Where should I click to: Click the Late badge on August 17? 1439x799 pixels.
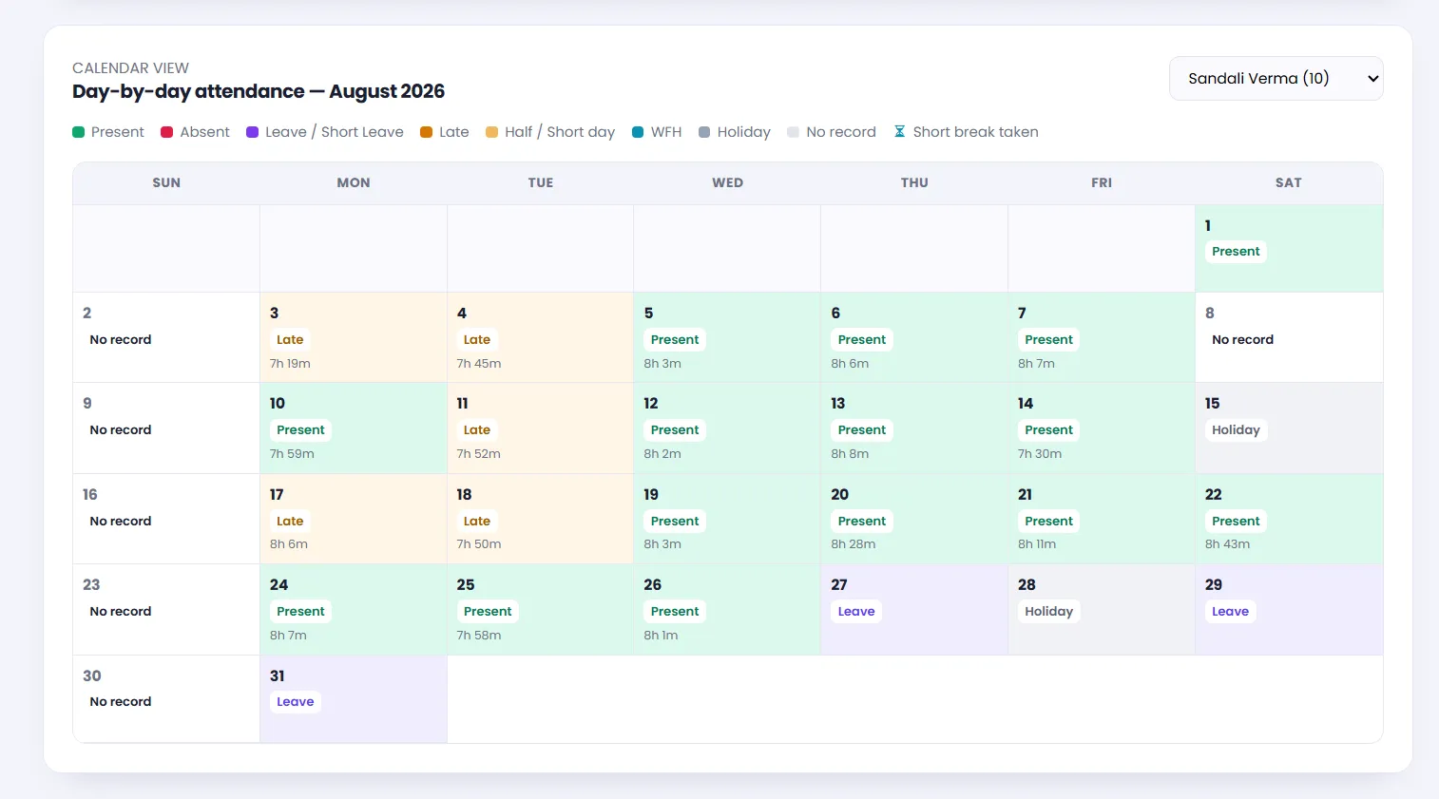290,522
